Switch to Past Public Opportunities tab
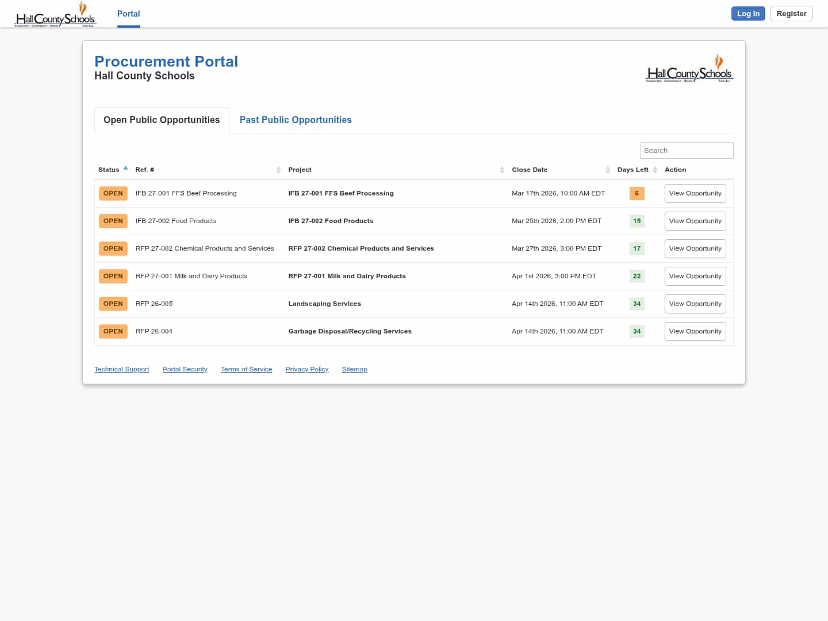This screenshot has height=621, width=828. click(x=295, y=120)
